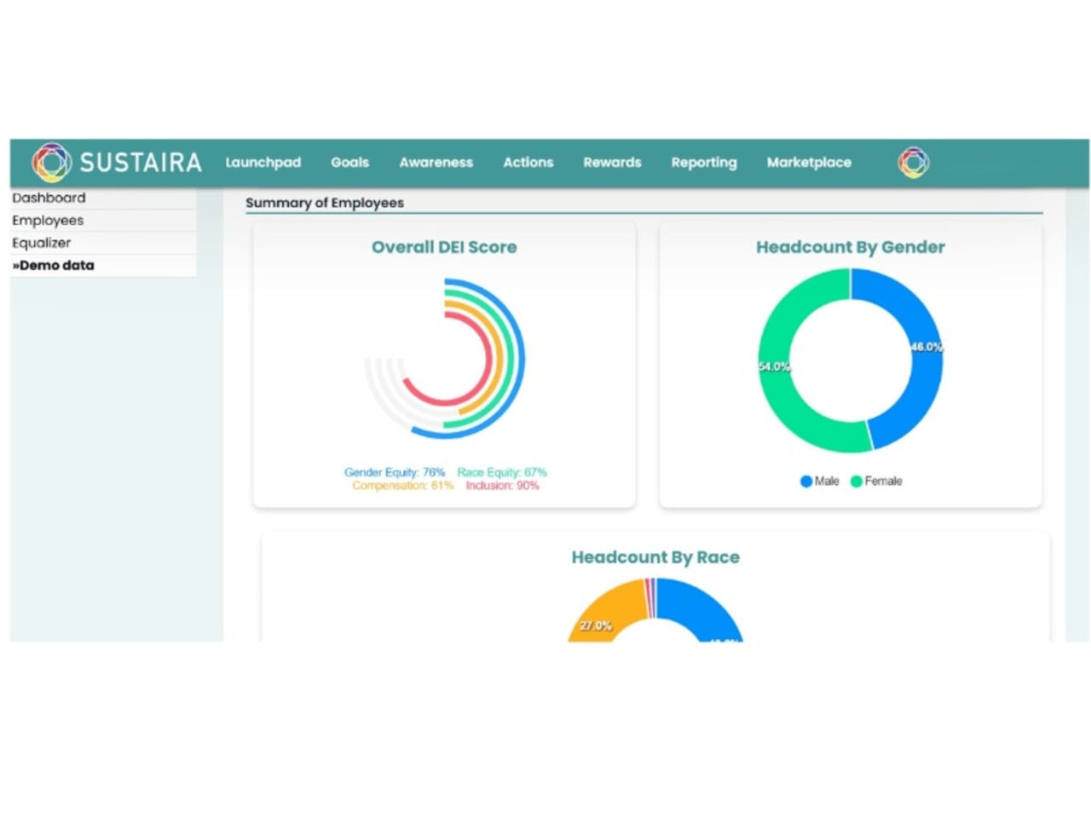This screenshot has height=818, width=1091.
Task: Click the Race Equity: 67% label
Action: [x=502, y=472]
